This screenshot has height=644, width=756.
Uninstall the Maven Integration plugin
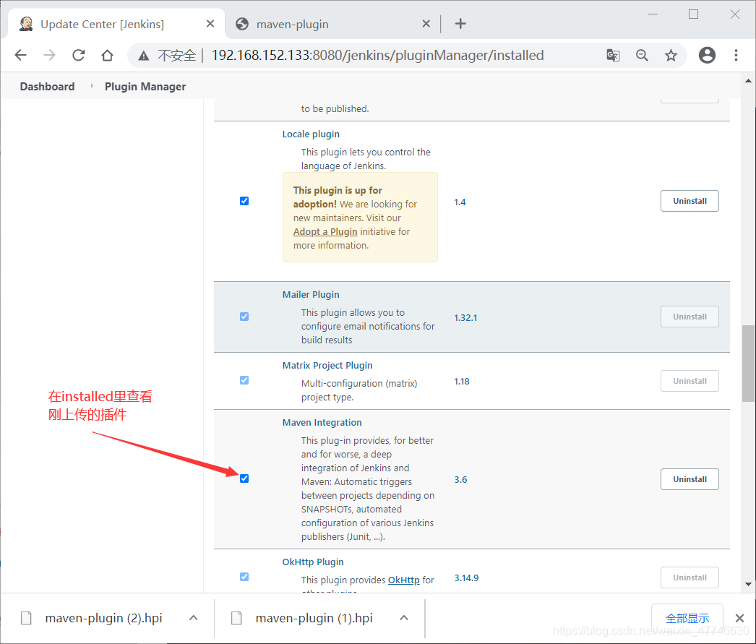[690, 479]
